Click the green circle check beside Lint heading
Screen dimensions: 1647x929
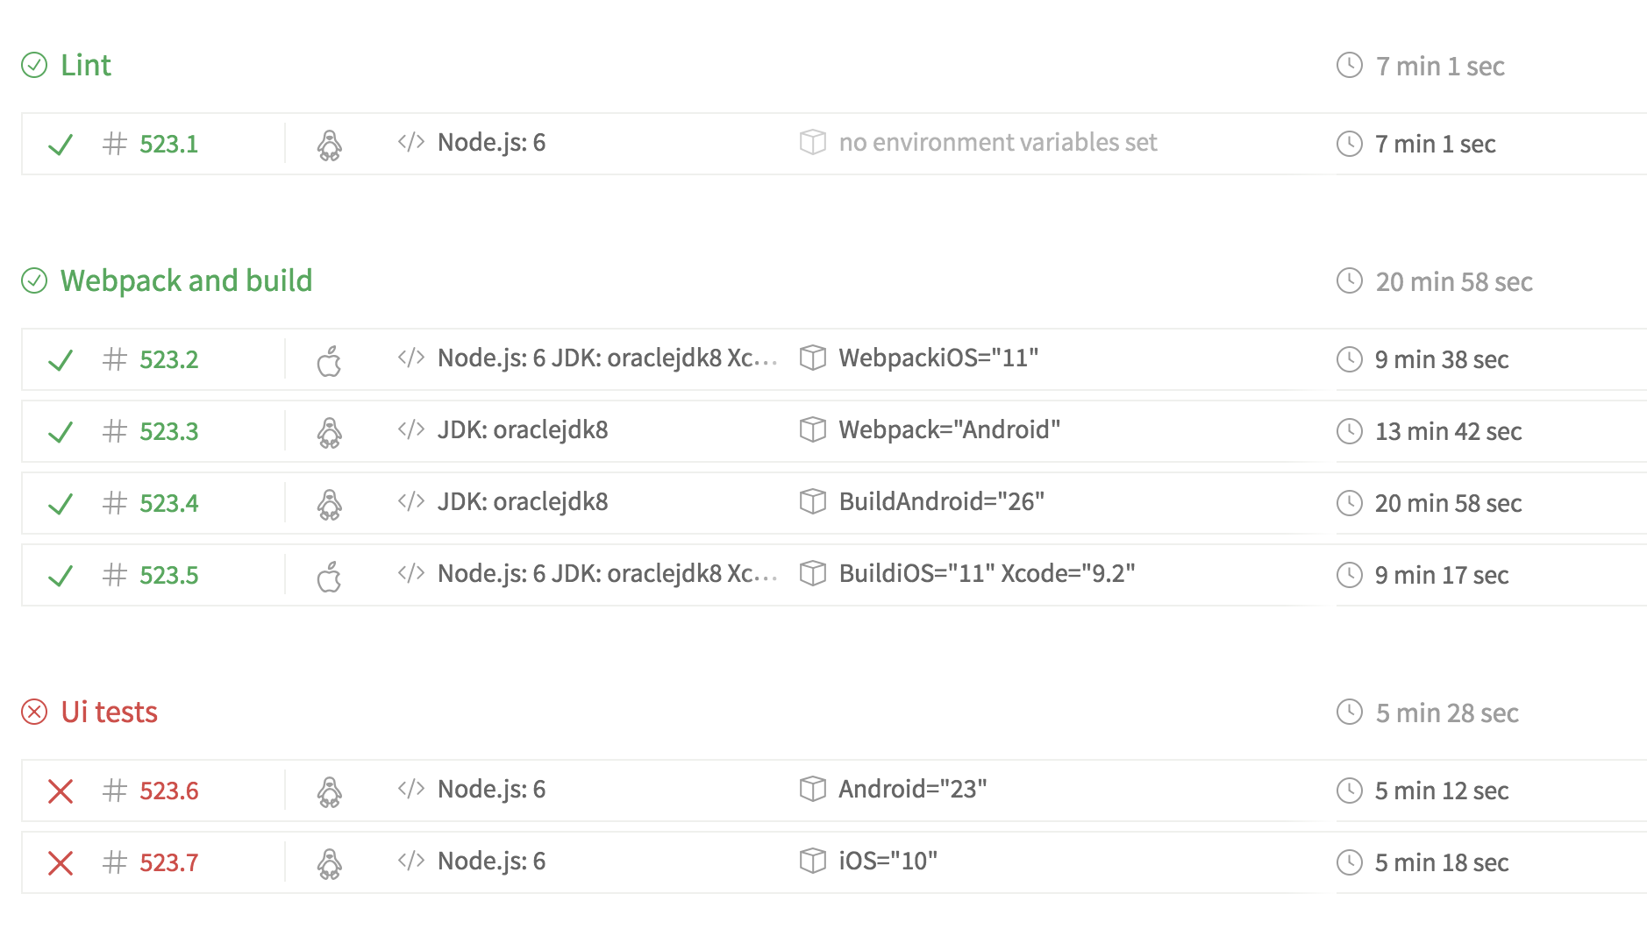pyautogui.click(x=33, y=64)
